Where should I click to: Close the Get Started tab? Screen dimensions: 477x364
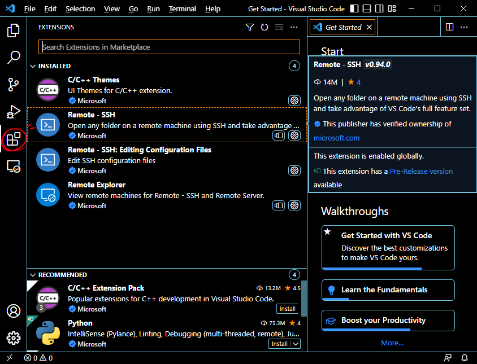click(x=369, y=27)
